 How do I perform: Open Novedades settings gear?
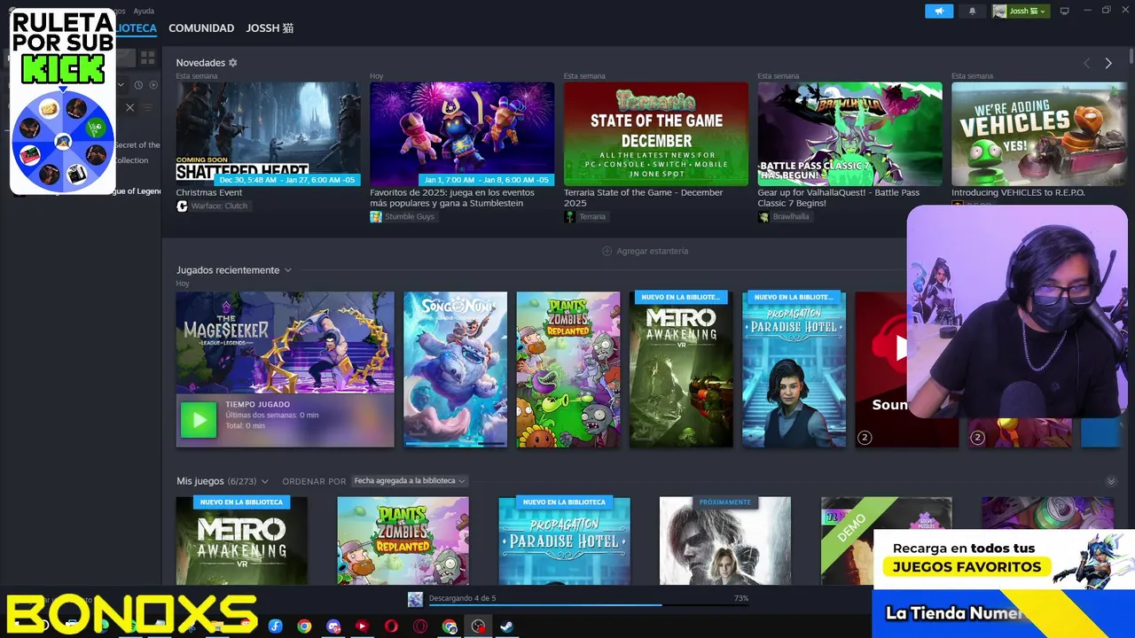[x=233, y=63]
